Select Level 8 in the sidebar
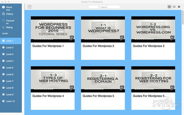Screen dimensions: 184x115 [x=11, y=88]
